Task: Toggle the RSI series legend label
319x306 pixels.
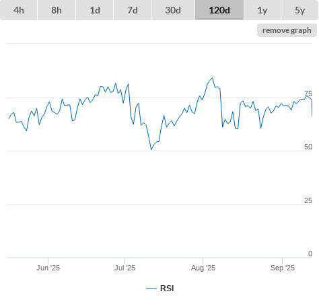Action: click(167, 289)
